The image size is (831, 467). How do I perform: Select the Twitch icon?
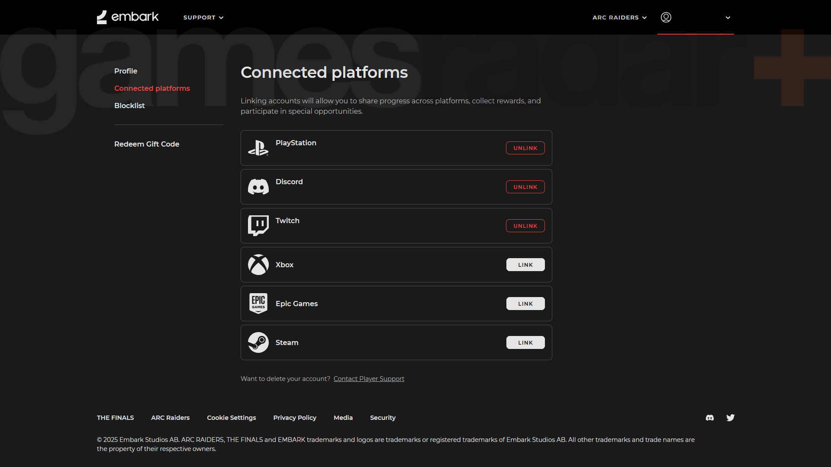[258, 225]
